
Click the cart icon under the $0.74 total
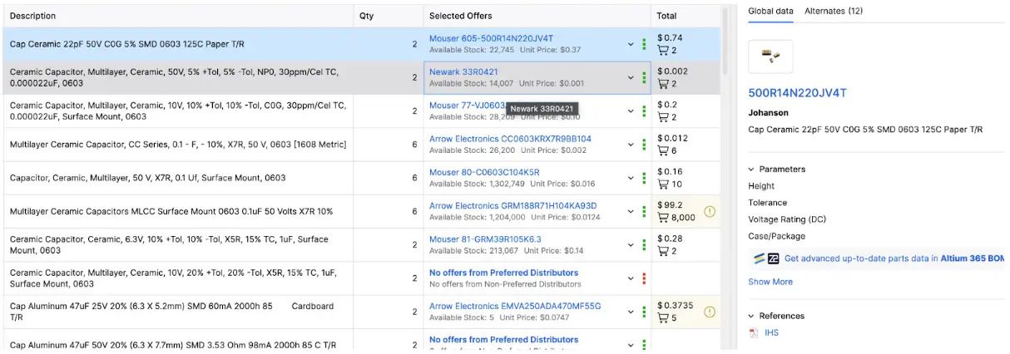(663, 51)
